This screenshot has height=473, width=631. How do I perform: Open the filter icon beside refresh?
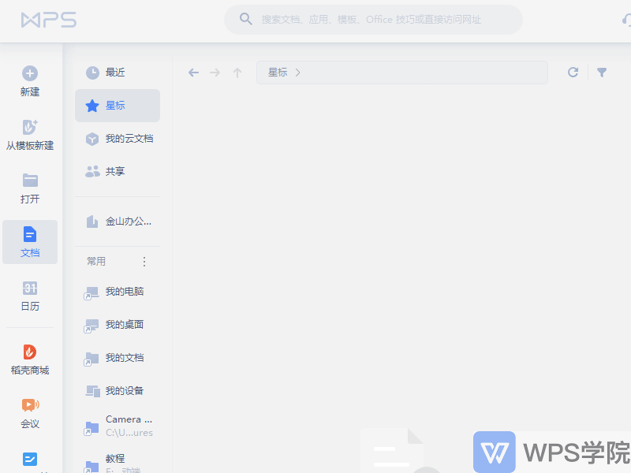tap(602, 72)
